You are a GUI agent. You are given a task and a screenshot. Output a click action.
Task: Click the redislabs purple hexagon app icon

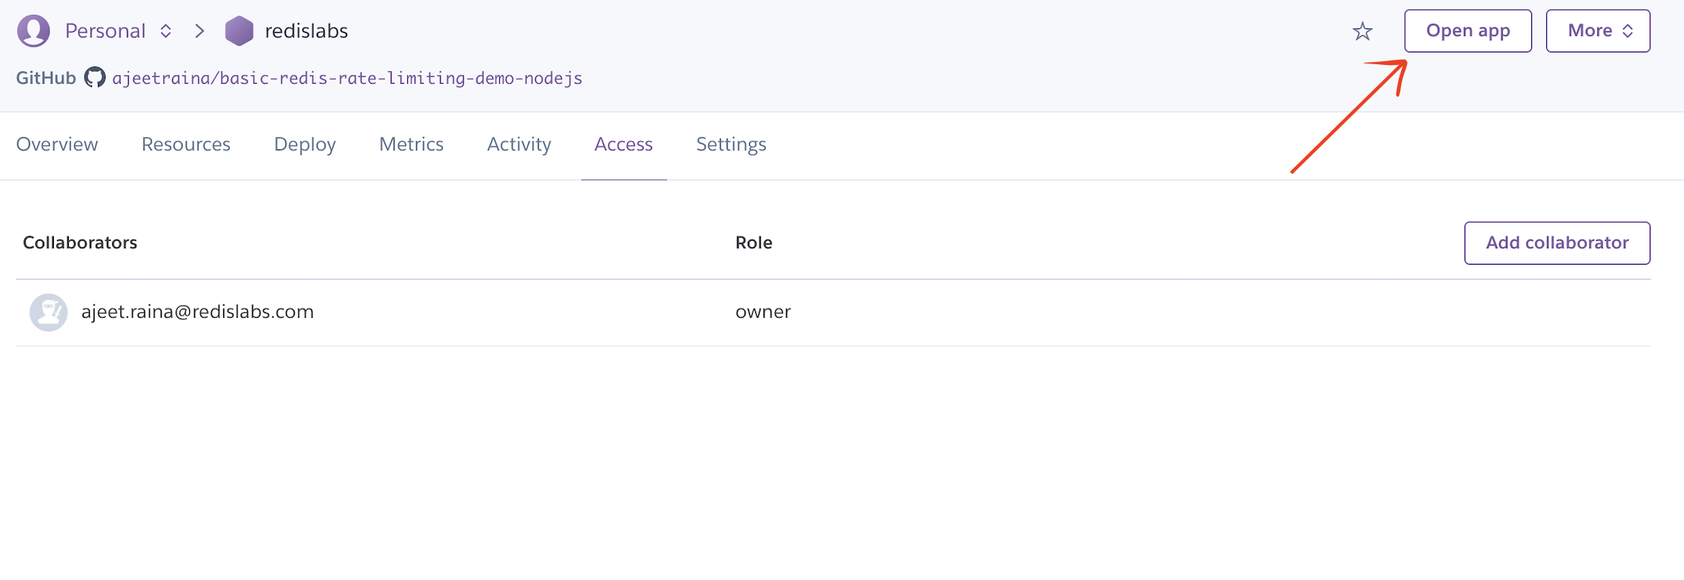click(x=240, y=31)
